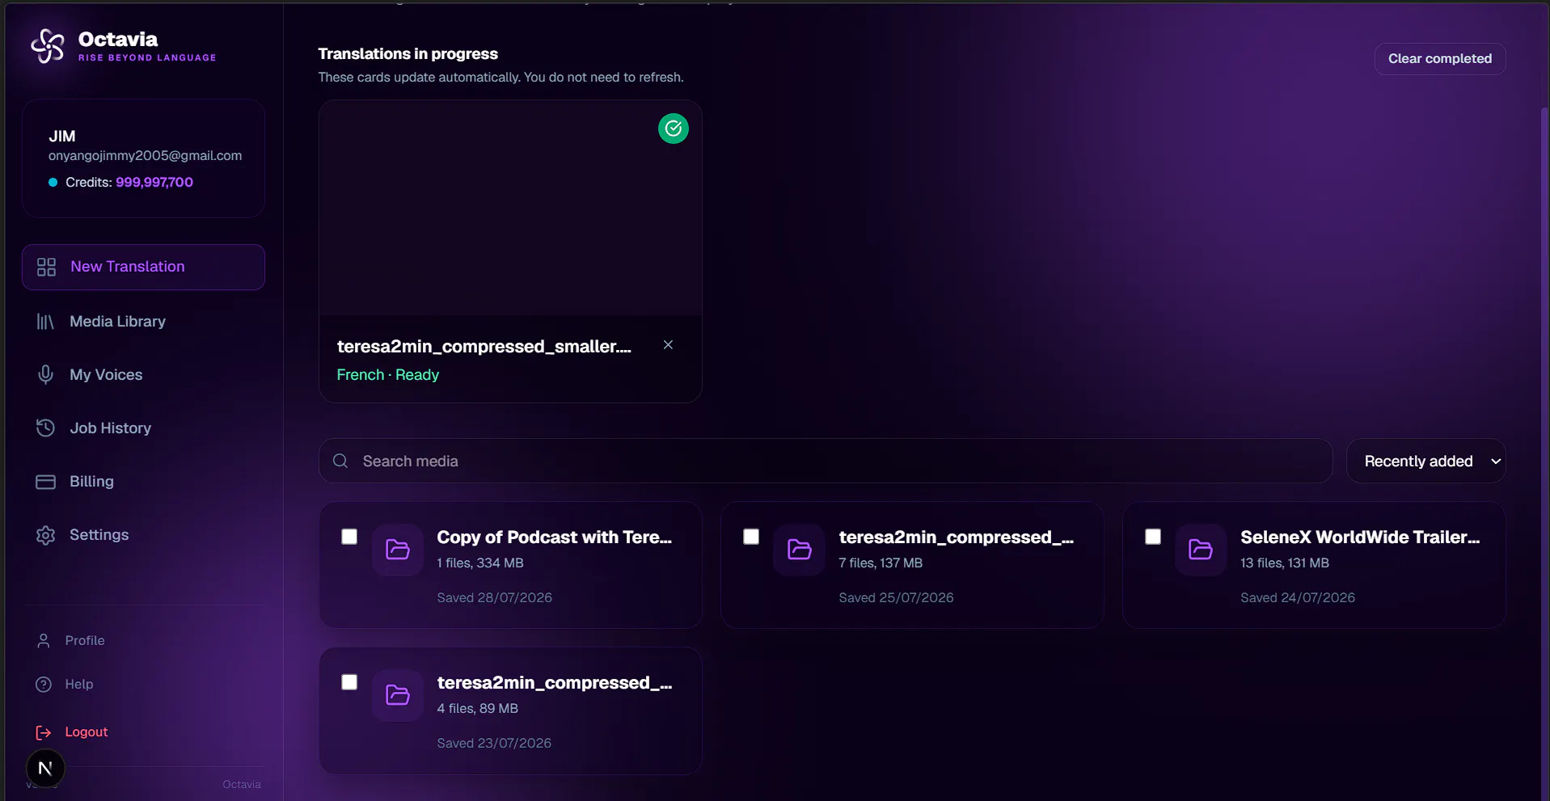
Task: Open the SeleneX WorldWide Trailer... folder title
Action: coord(1360,538)
